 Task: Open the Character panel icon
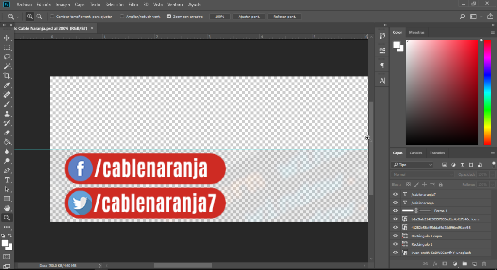pos(382,81)
